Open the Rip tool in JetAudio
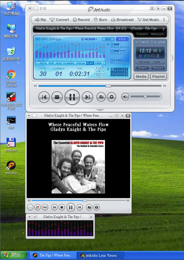Screen dimensions: 184x260 click(40, 20)
